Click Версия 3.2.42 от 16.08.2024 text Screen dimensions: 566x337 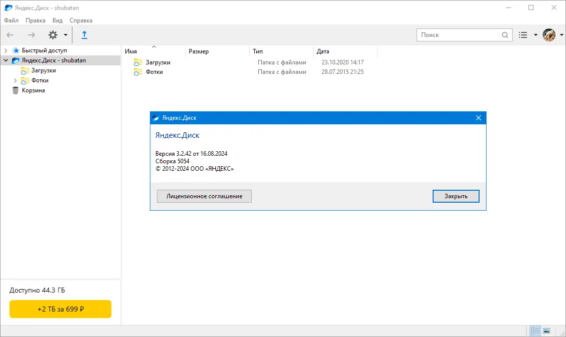pyautogui.click(x=191, y=154)
